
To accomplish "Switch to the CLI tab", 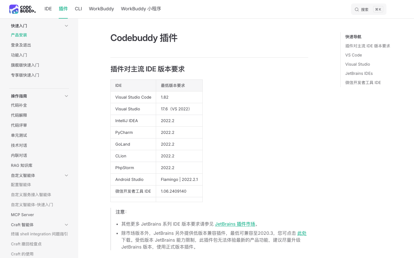I will pos(78,9).
